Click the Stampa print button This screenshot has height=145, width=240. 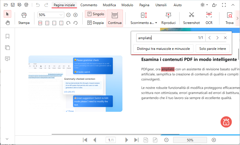pyautogui.click(x=24, y=19)
